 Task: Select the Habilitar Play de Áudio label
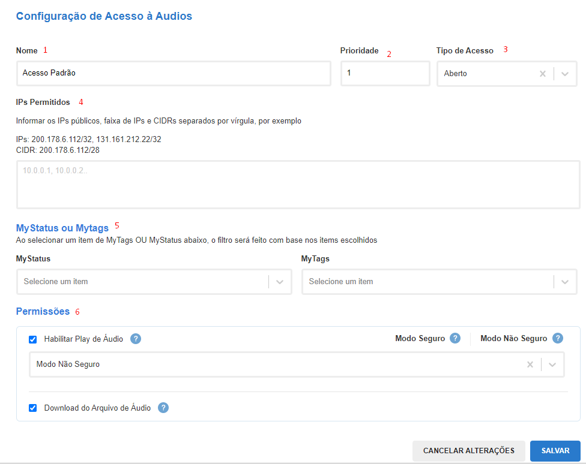[x=83, y=339]
